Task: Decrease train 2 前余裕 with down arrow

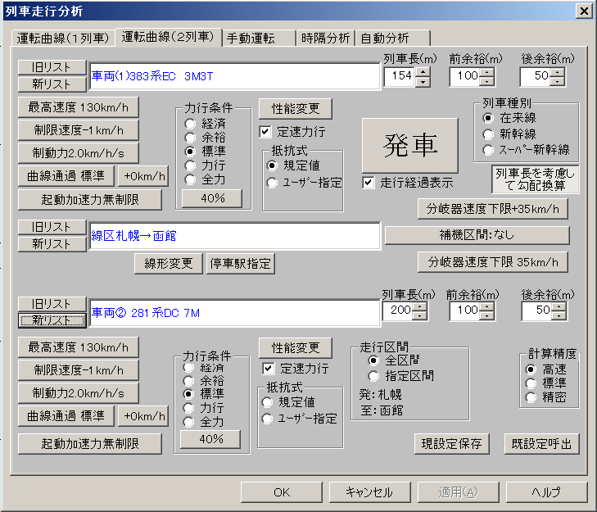Action: coord(486,315)
